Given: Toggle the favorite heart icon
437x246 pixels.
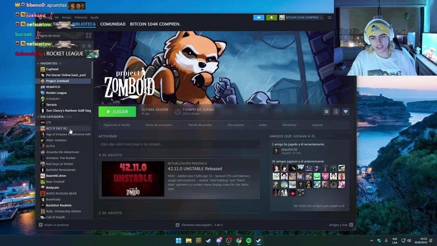Looking at the screenshot, I should (x=346, y=112).
